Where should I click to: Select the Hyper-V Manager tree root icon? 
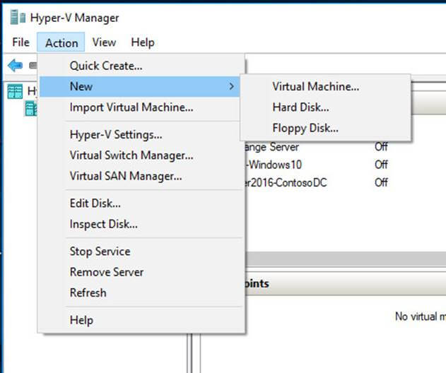15,91
